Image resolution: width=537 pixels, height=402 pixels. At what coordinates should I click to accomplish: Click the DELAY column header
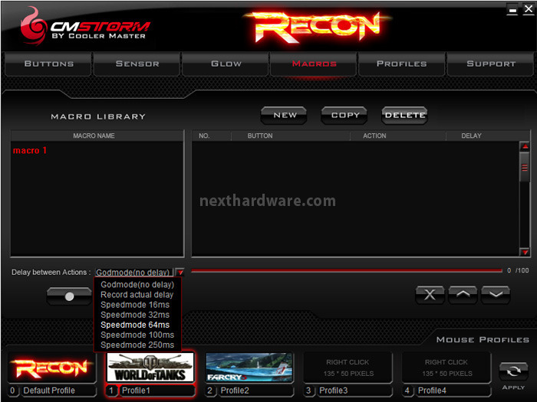(471, 136)
